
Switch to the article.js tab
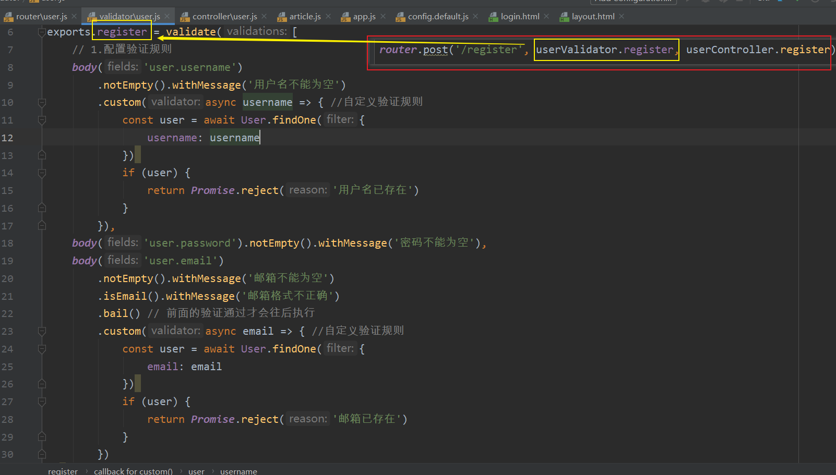[x=305, y=17]
